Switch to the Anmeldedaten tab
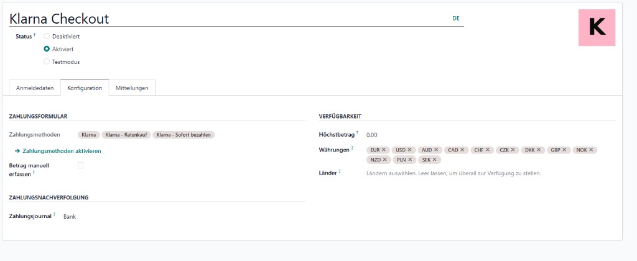 [x=35, y=88]
